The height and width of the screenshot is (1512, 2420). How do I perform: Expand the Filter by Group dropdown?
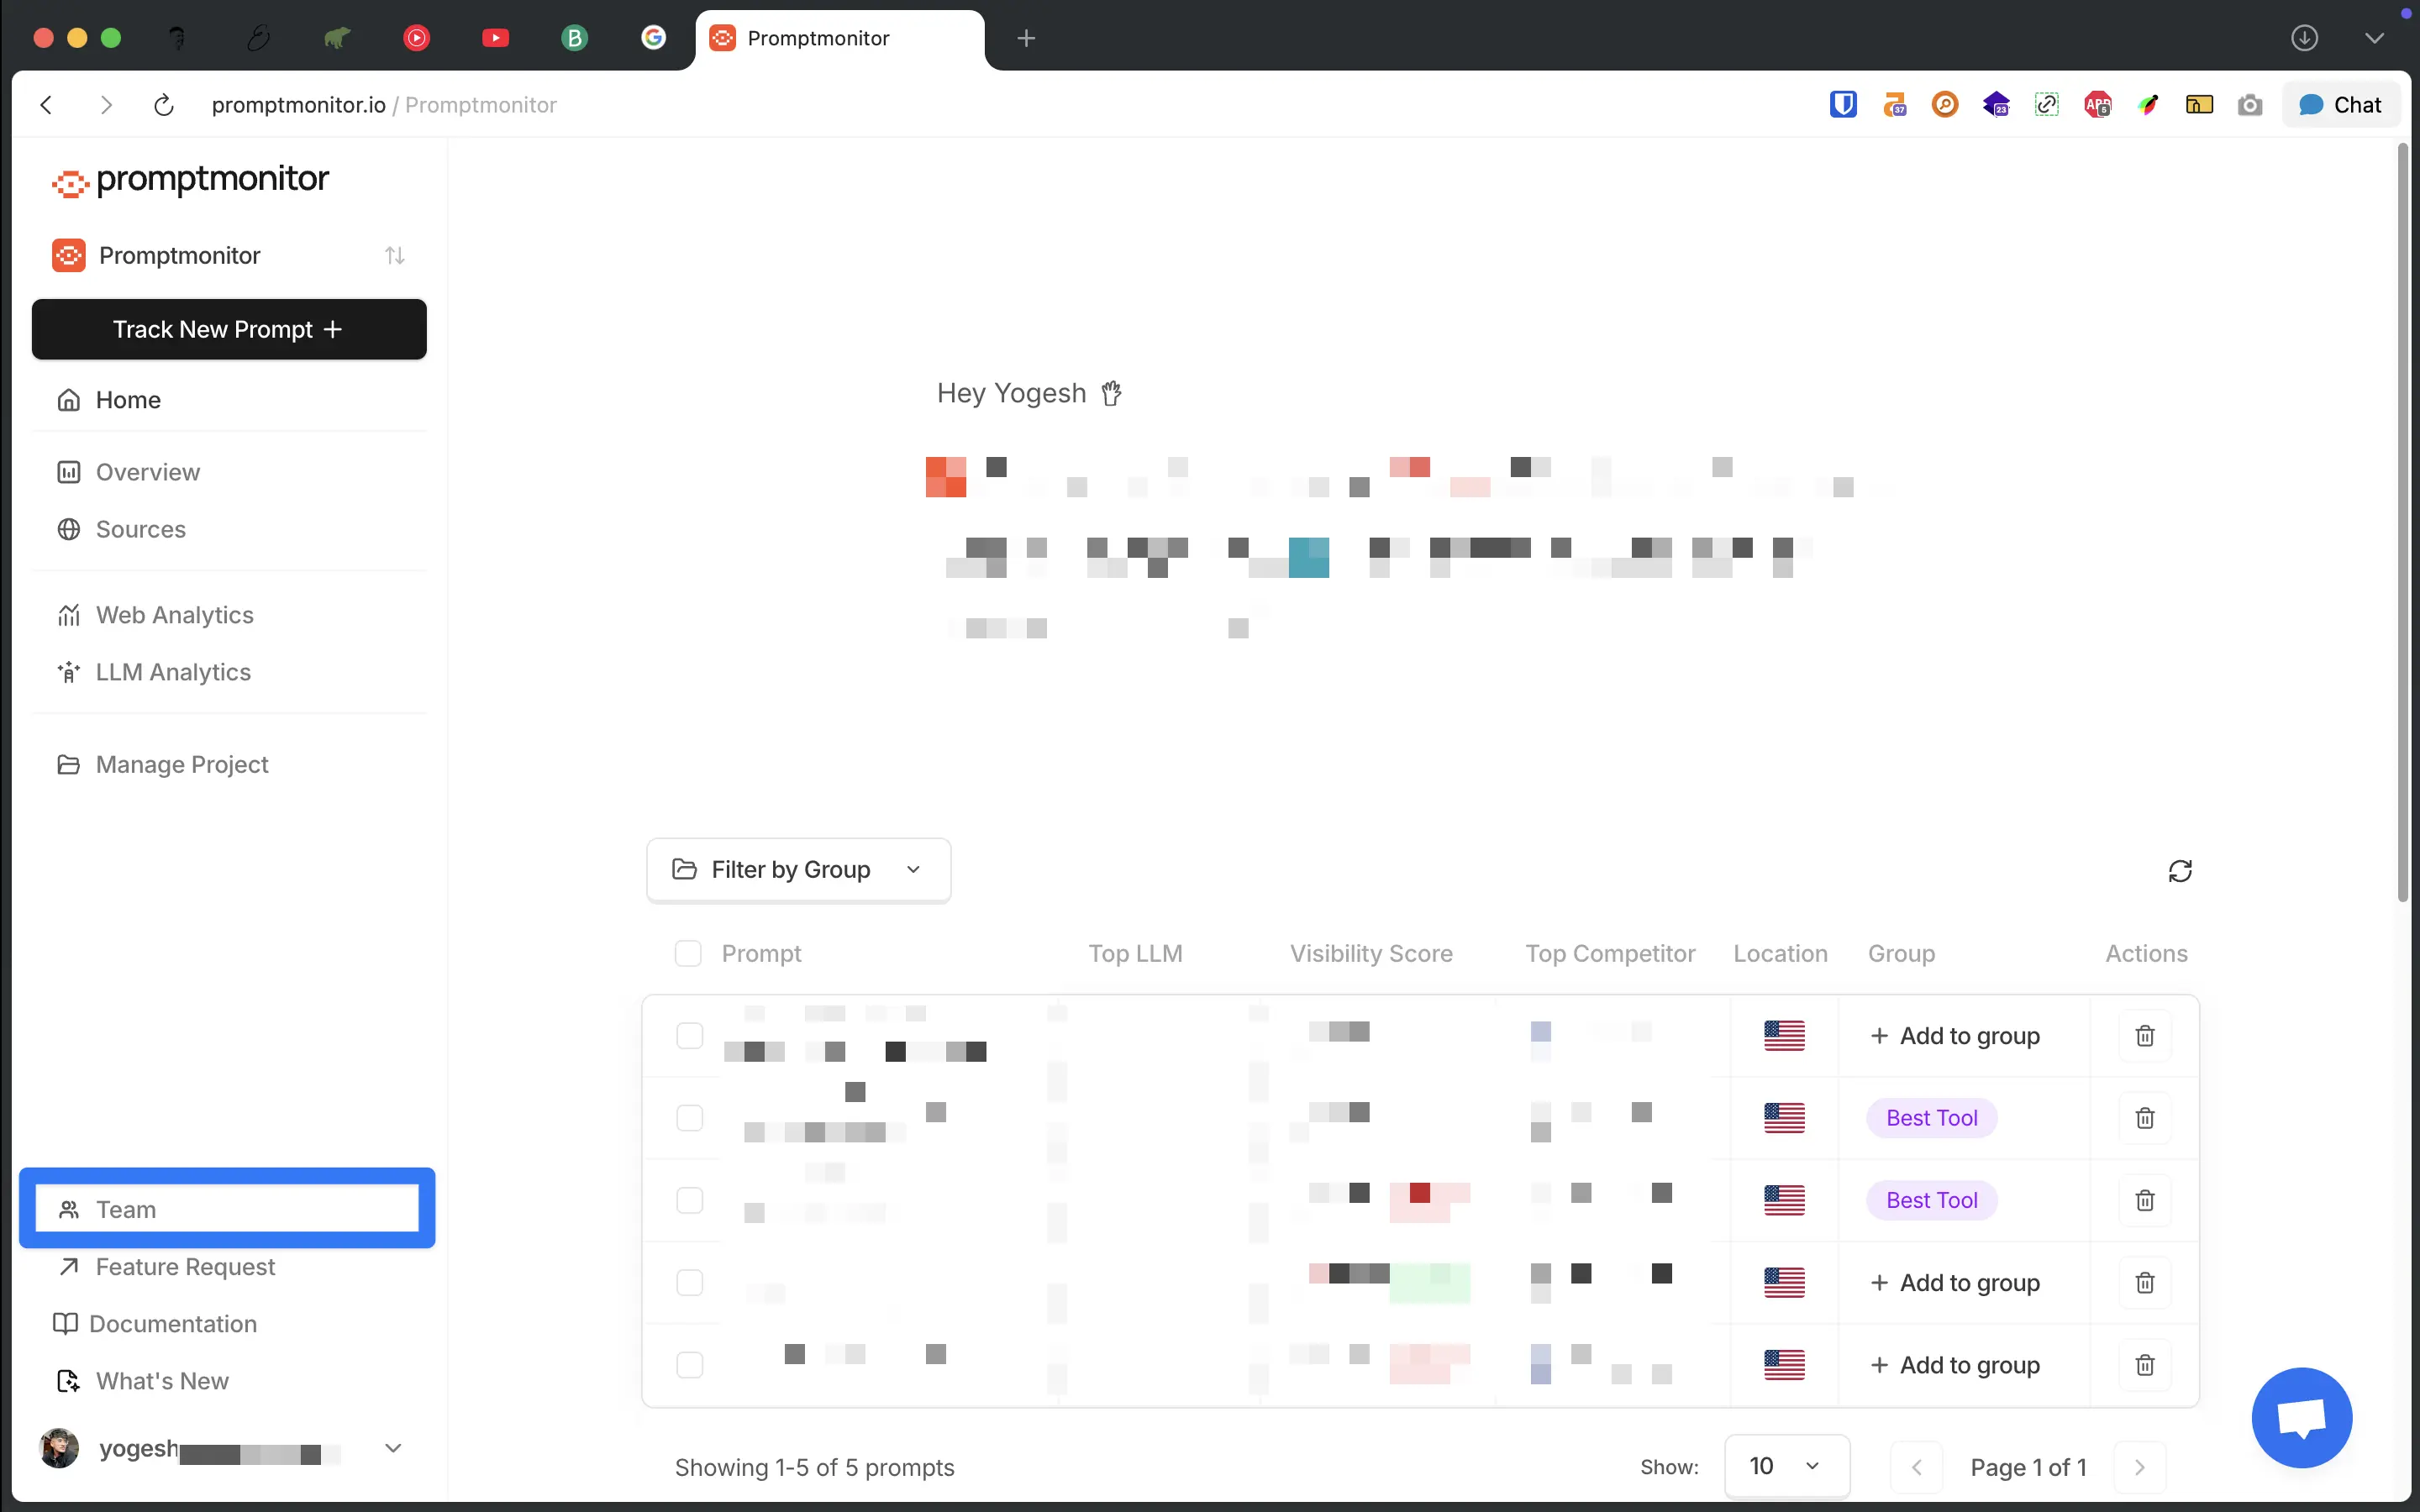coord(797,870)
